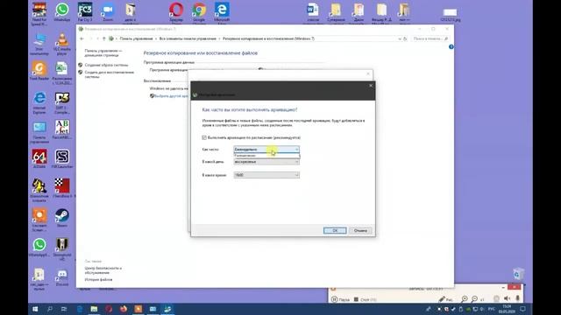Open the DiRT 3 desktop shortcut

[x=62, y=102]
